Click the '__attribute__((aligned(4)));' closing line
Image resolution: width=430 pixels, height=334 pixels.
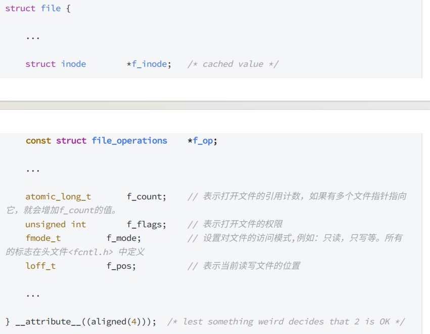81,322
